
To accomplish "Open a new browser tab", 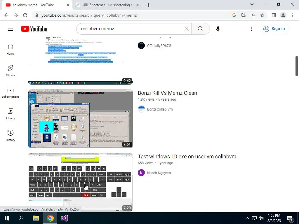I will pyautogui.click(x=149, y=5).
